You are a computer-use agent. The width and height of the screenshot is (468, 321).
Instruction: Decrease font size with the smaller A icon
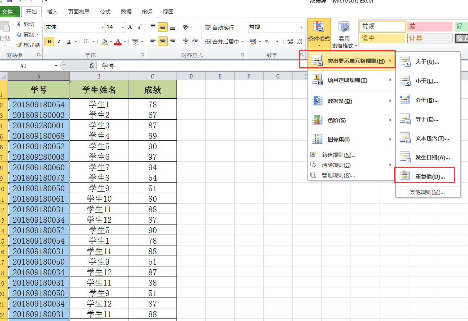[140, 27]
